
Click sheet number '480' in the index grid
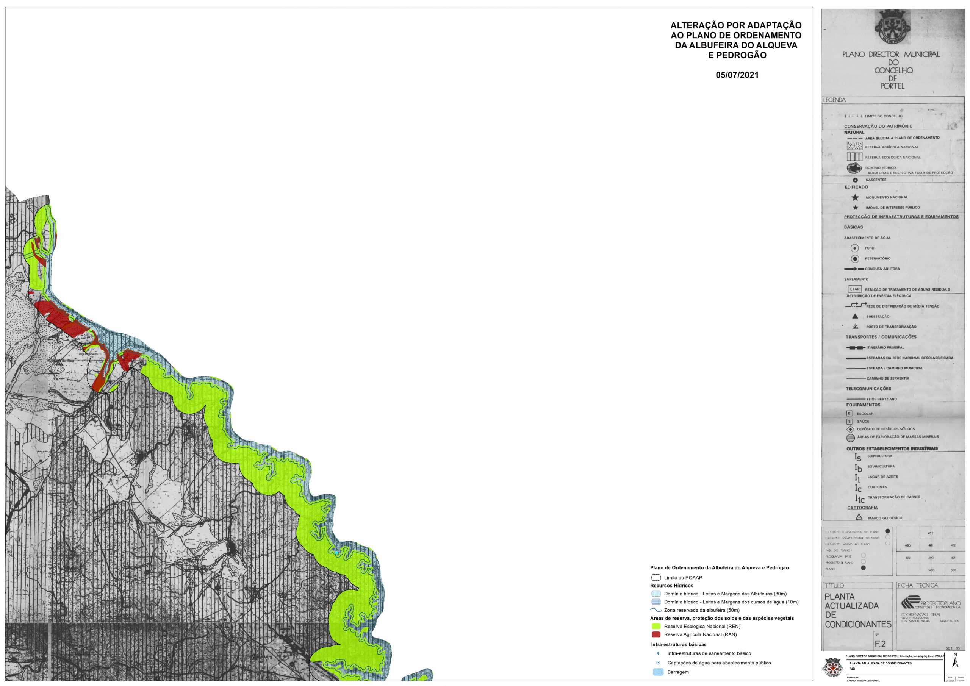tap(908, 546)
